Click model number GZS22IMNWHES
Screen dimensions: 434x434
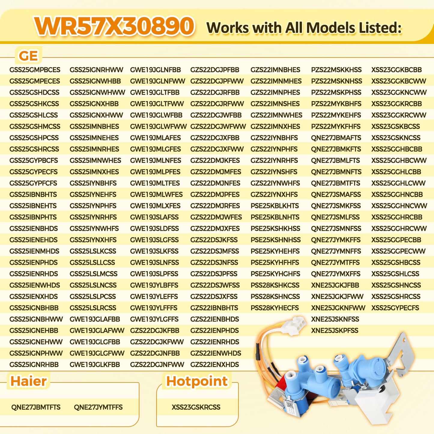coord(277,115)
